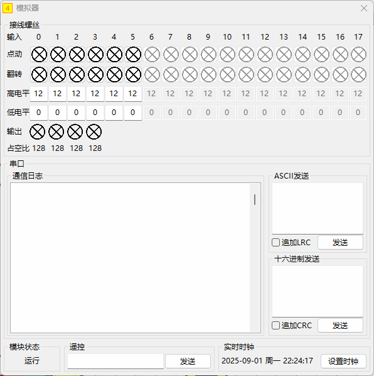Focus the ASCII发送 text area

click(318, 208)
